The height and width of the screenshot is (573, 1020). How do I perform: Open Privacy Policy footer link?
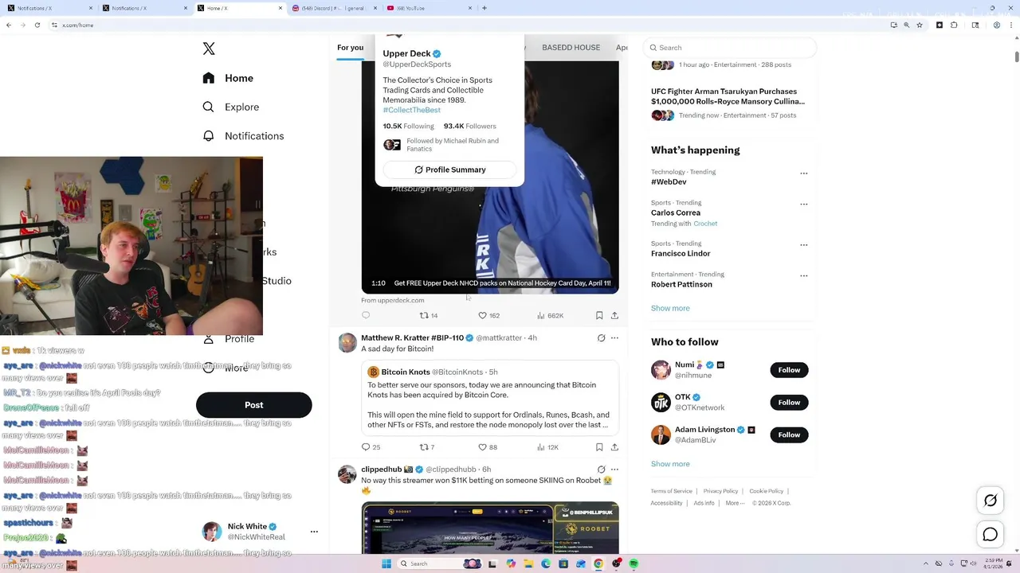720,491
